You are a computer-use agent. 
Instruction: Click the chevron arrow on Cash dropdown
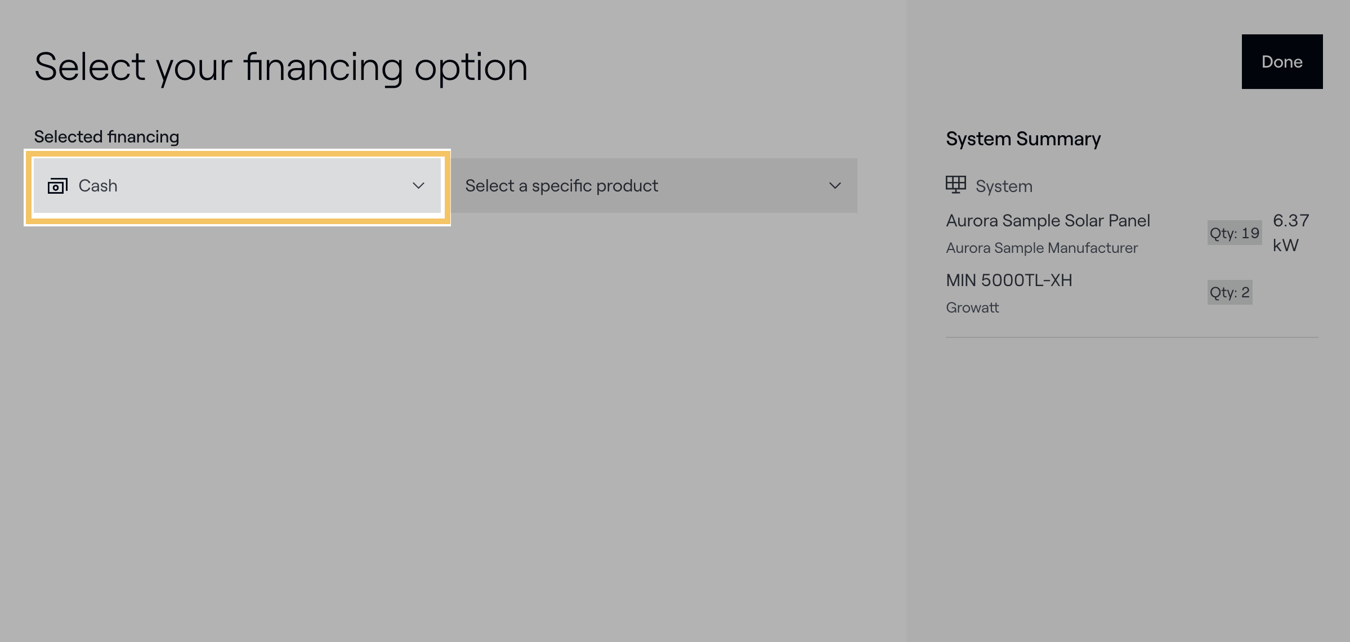point(418,186)
